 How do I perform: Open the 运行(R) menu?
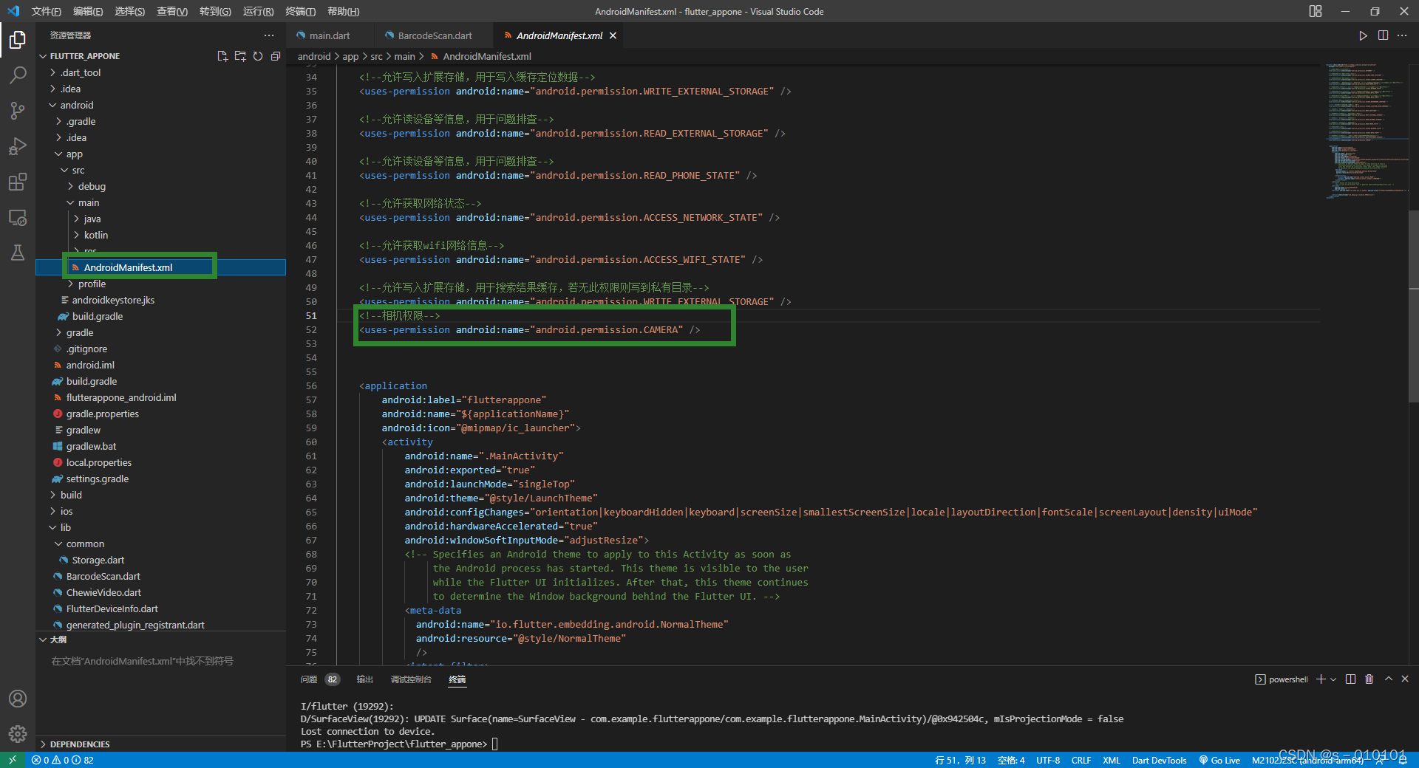tap(258, 11)
